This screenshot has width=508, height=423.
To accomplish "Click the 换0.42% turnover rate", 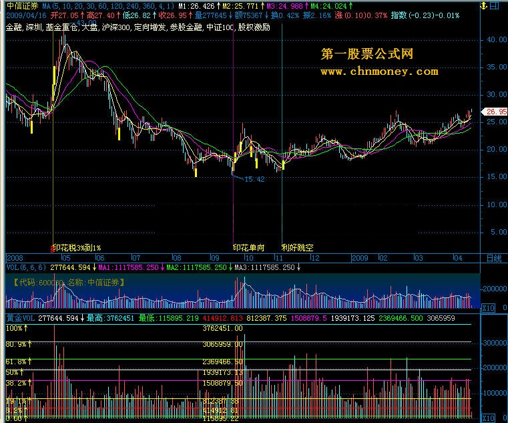I will tap(285, 15).
